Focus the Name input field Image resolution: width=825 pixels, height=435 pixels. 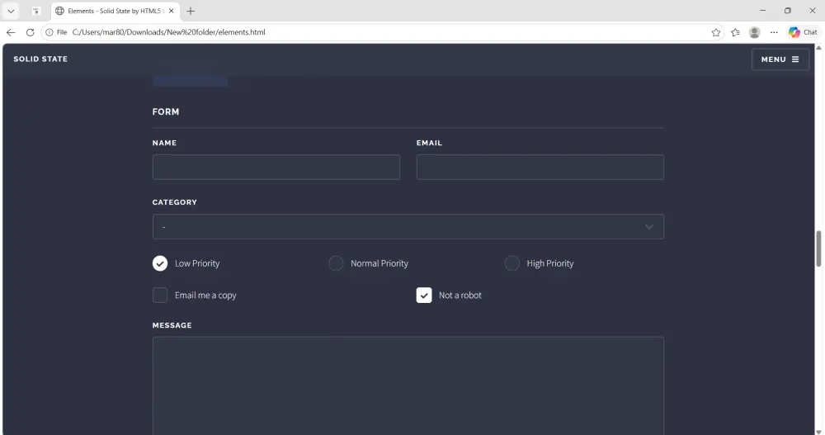coord(276,167)
